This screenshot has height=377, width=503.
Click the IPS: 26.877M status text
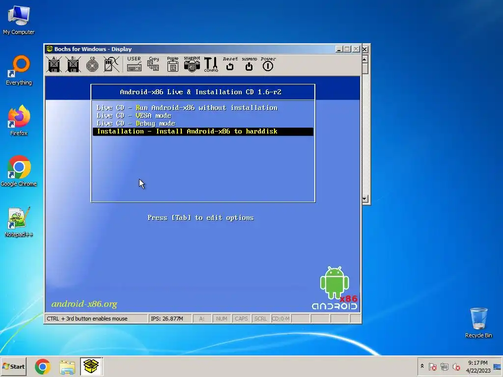coord(167,319)
